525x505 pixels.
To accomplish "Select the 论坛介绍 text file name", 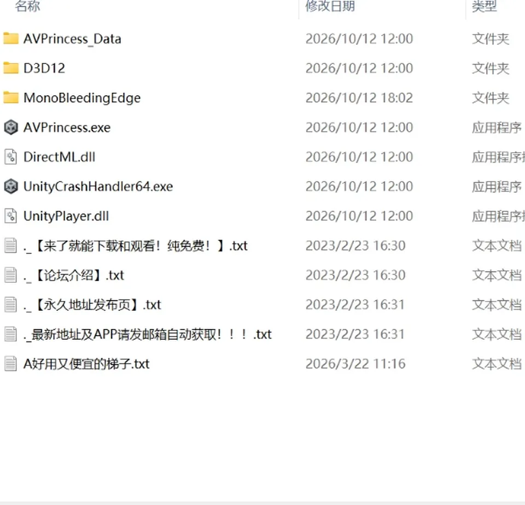I will click(x=74, y=275).
